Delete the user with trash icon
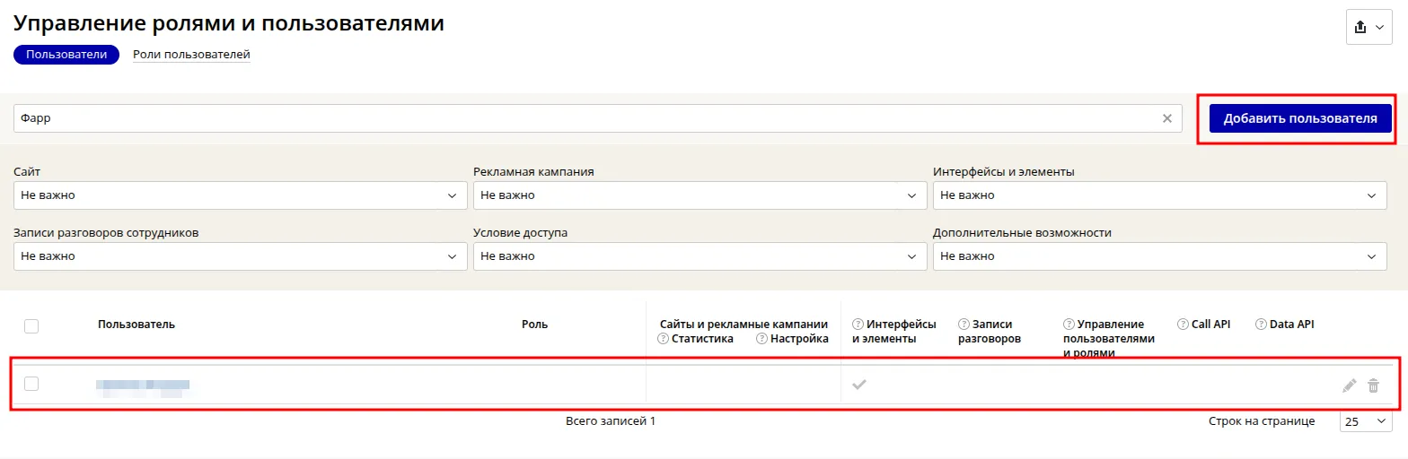The height and width of the screenshot is (459, 1408). point(1373,385)
